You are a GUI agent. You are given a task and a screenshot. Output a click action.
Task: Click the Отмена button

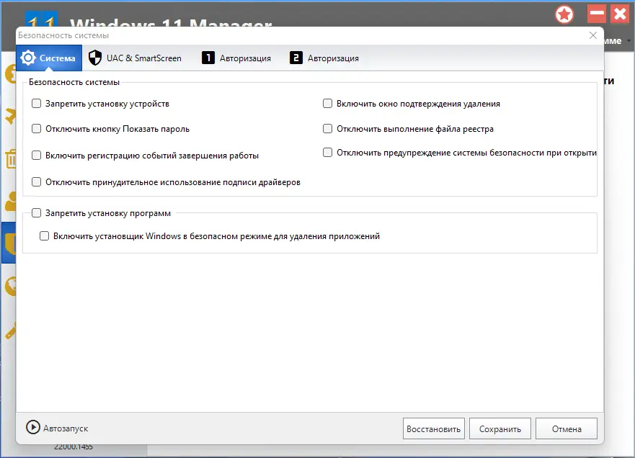pyautogui.click(x=566, y=429)
